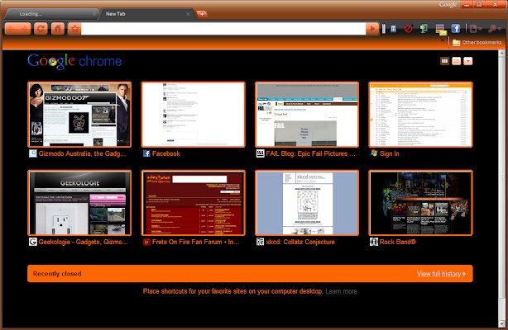Expand hidden bookmarks with the double chevron
The height and width of the screenshot is (330, 508).
coord(443,41)
